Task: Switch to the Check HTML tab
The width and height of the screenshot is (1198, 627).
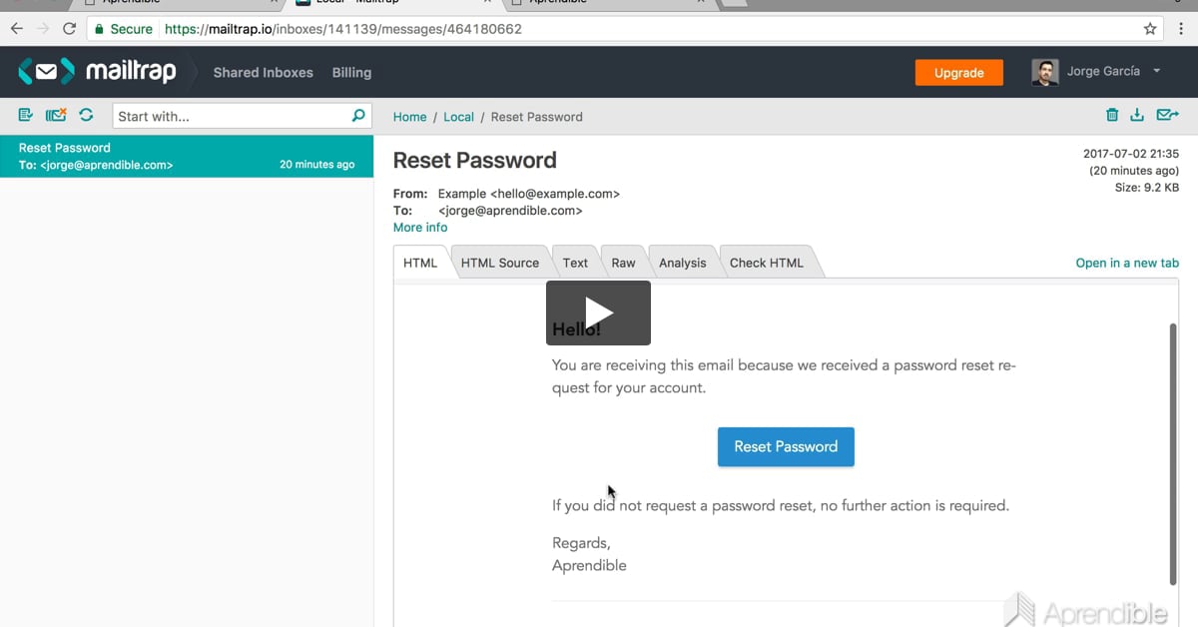Action: pos(766,263)
